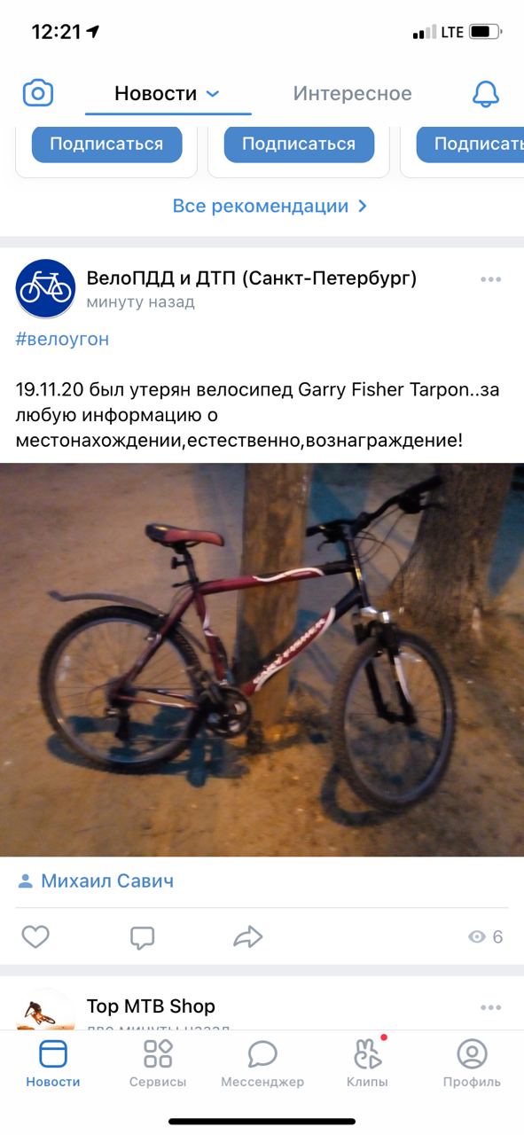Image resolution: width=524 pixels, height=1135 pixels.
Task: Open ВелоПДД и ДТП group avatar
Action: 45,289
